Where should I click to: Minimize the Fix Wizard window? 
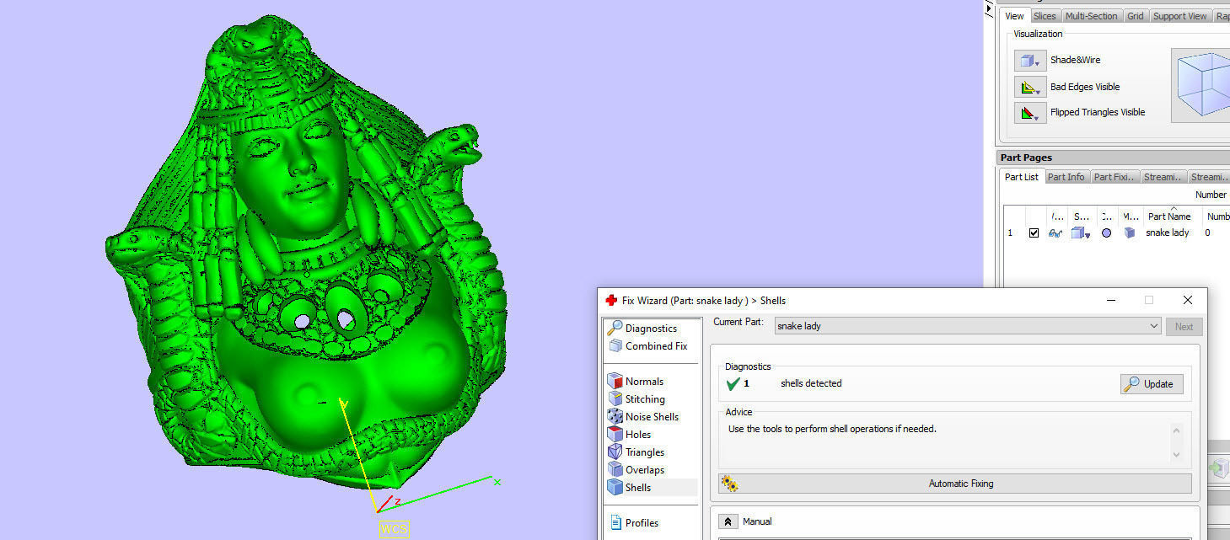coord(1110,300)
